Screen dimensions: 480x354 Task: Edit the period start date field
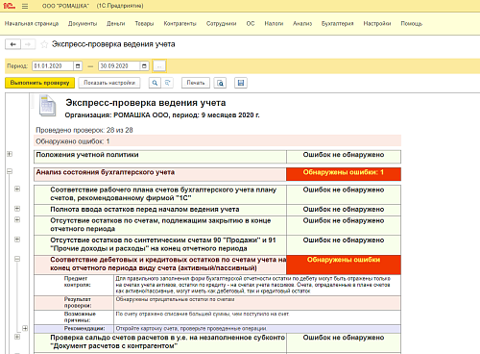(x=53, y=66)
